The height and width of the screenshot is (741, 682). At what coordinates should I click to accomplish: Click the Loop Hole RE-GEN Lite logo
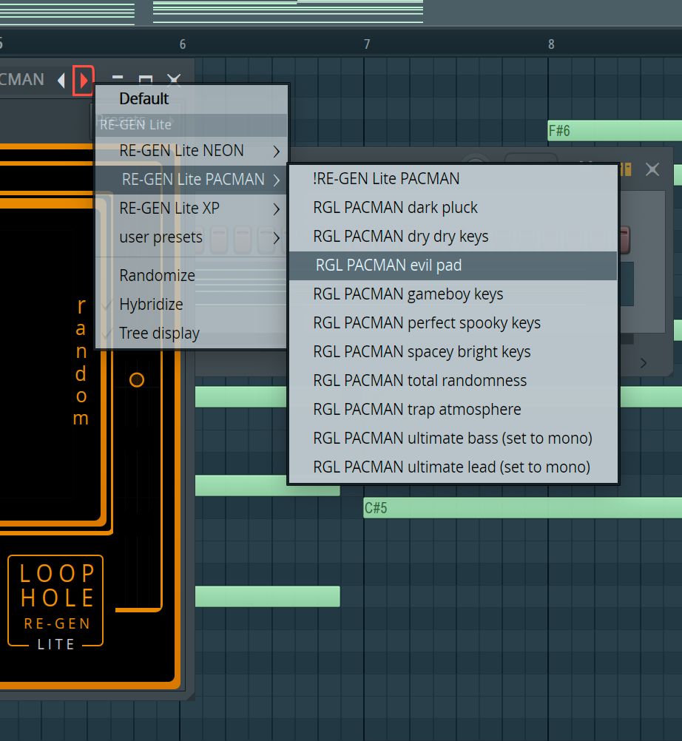56,600
